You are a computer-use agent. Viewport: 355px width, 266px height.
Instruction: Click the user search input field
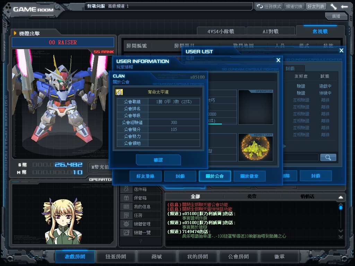pyautogui.click(x=301, y=158)
